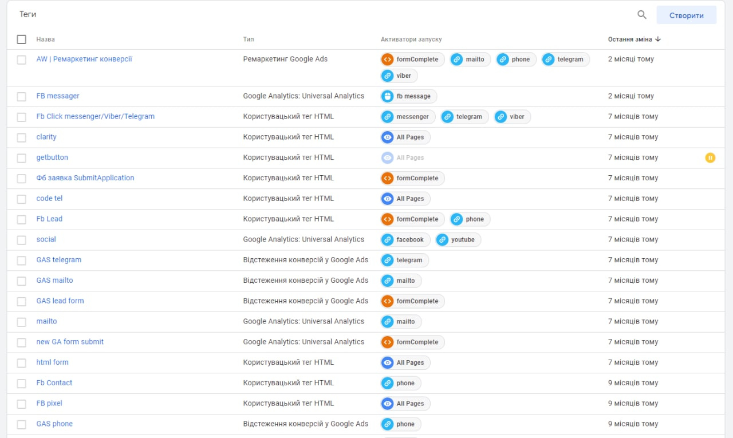Image resolution: width=733 pixels, height=438 pixels.
Task: Select the checkbox next to GAS telegram
Action: [x=22, y=261]
